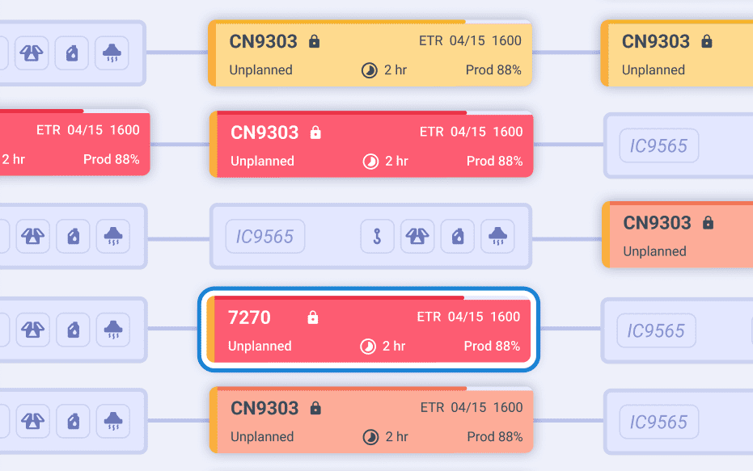Click the IC9565 chip in the bottom-right slot
The height and width of the screenshot is (471, 753).
658,422
